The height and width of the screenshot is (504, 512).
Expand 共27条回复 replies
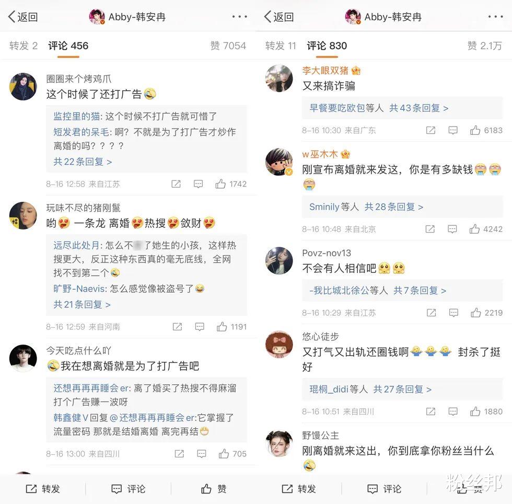(x=402, y=390)
